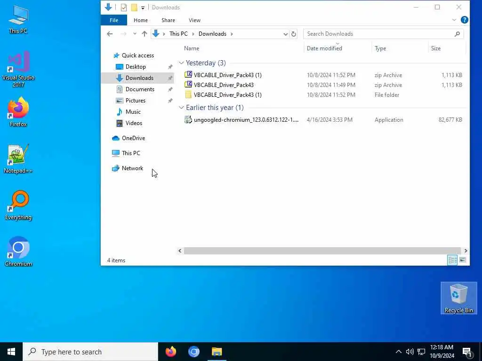
Task: Open Visual Studio 2017 desktop shortcut
Action: pos(18,69)
